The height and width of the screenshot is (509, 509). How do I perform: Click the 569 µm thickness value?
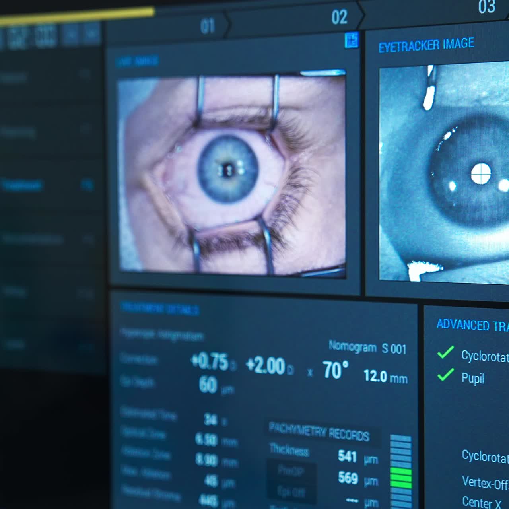pos(358,479)
